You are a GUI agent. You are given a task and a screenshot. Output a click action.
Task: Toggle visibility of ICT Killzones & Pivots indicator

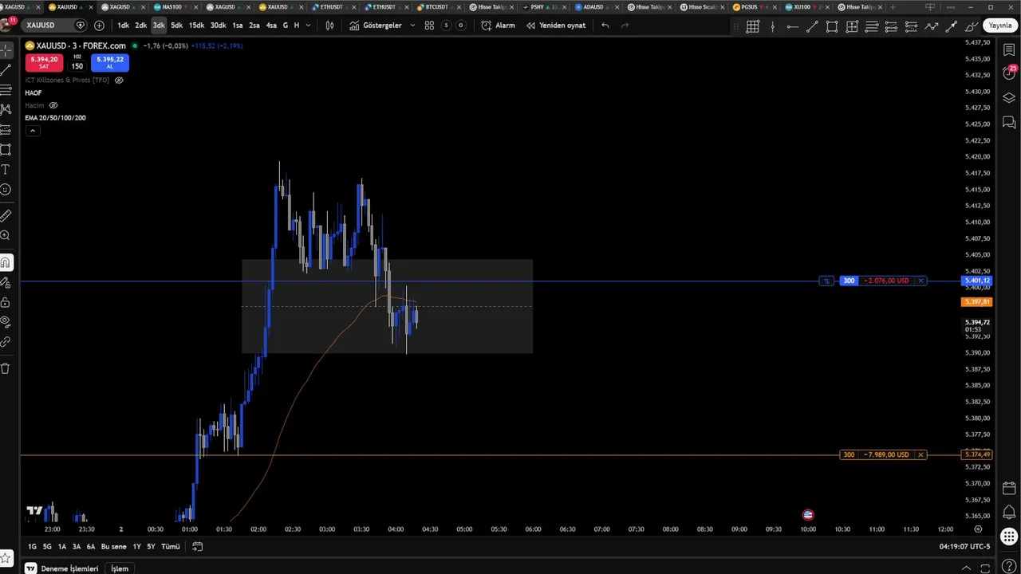(119, 80)
